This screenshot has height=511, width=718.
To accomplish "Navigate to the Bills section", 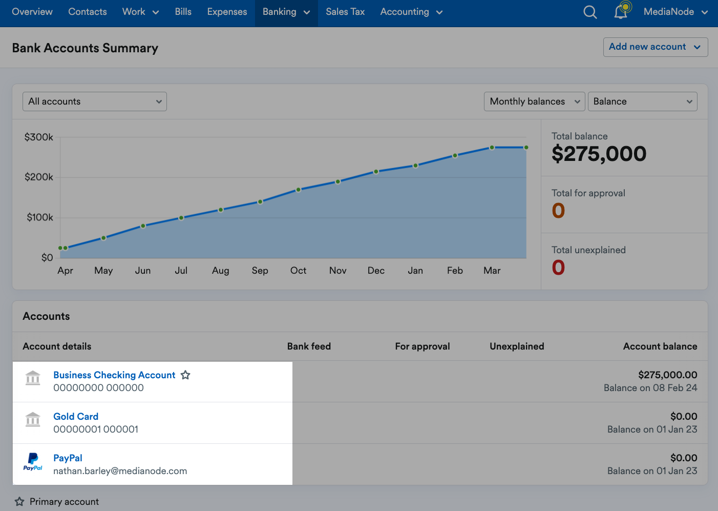I will tap(183, 12).
